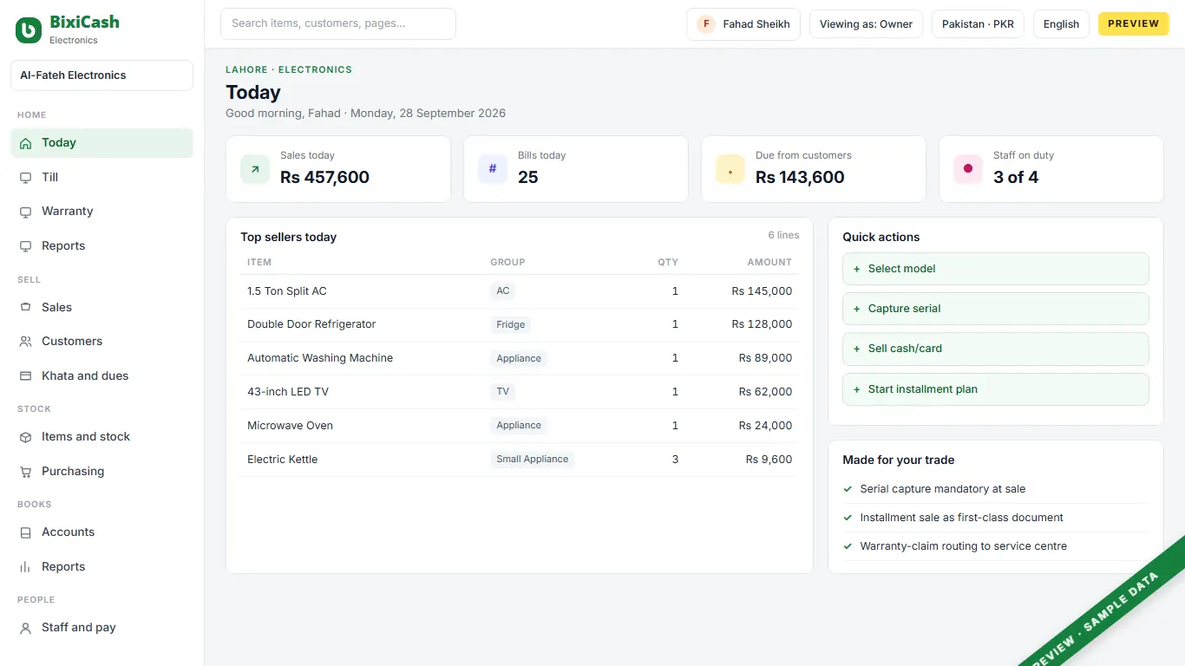This screenshot has width=1185, height=666.
Task: Change language from English selector
Action: click(1061, 24)
